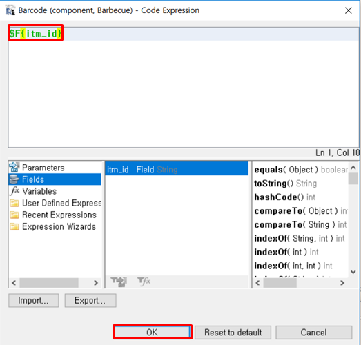Viewport: 361px width, 345px height.
Task: Click the filter built-in parameters icon
Action: click(119, 282)
